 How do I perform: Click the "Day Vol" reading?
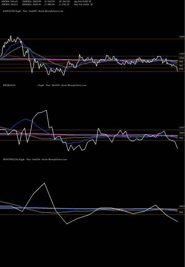click(83, 4)
